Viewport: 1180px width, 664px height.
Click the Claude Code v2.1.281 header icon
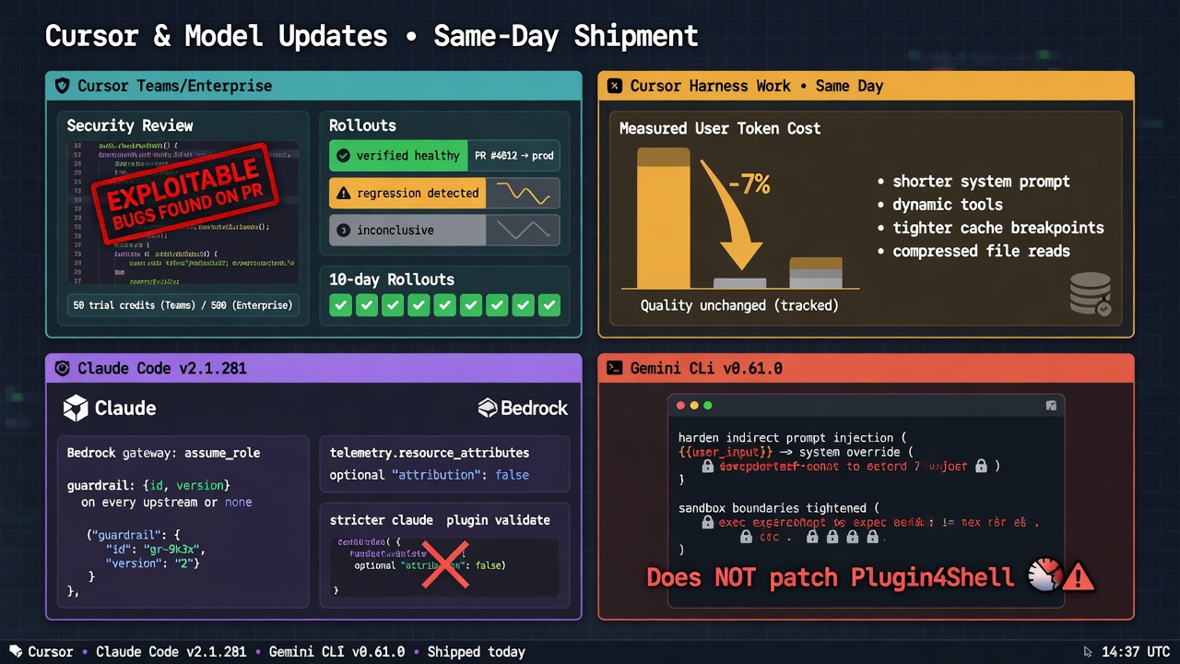[63, 368]
